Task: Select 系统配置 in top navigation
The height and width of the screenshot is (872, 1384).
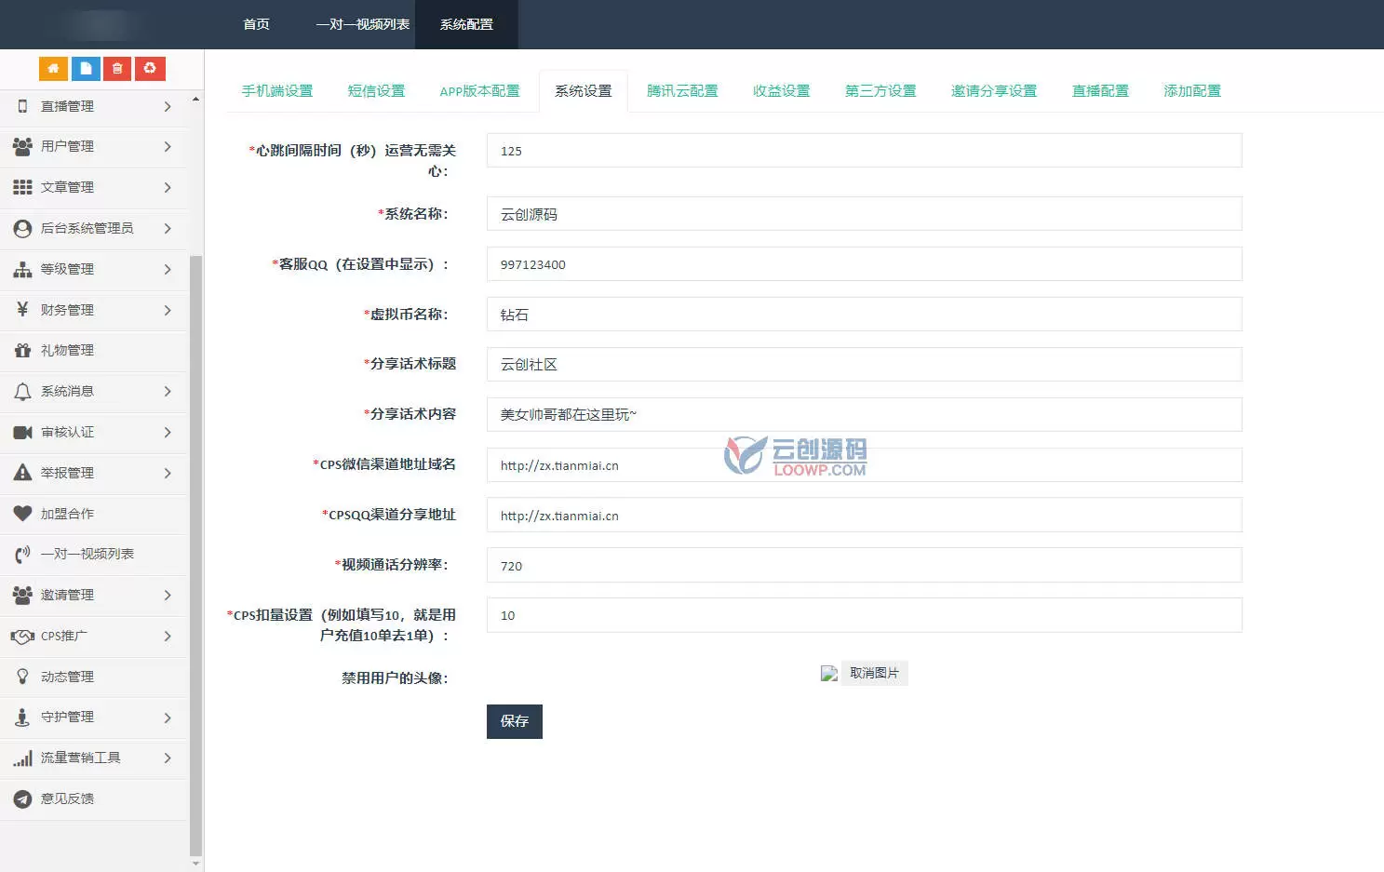Action: tap(466, 24)
